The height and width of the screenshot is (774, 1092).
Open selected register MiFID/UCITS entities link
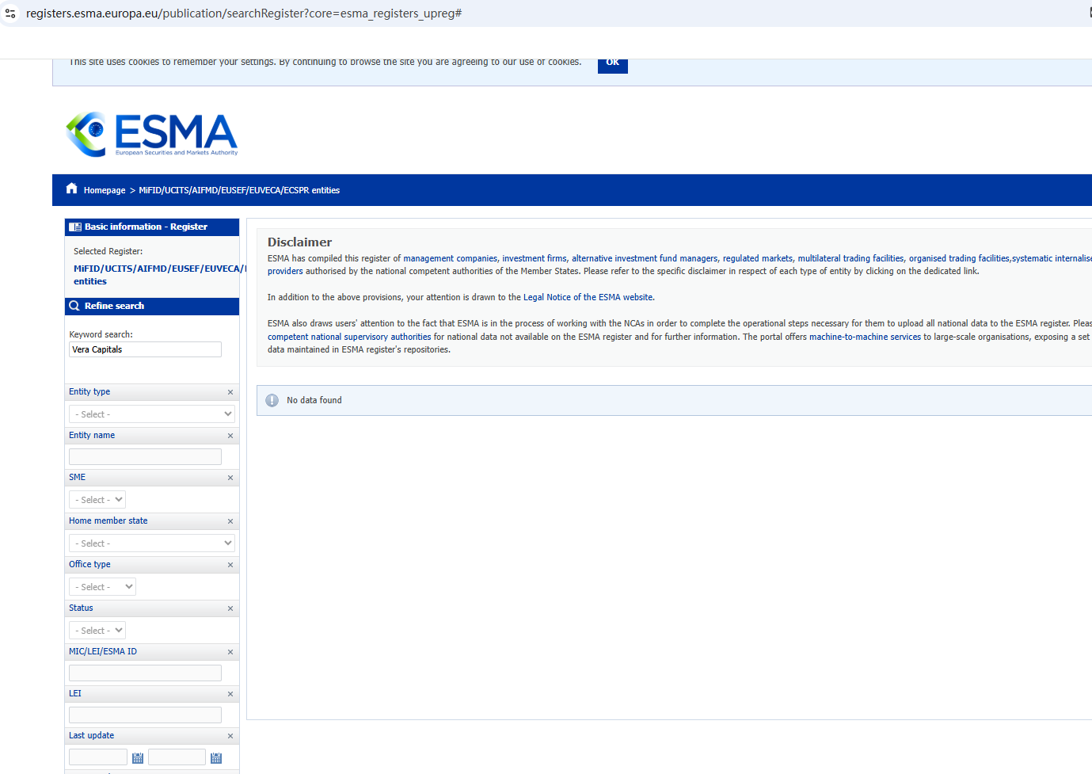(x=158, y=275)
